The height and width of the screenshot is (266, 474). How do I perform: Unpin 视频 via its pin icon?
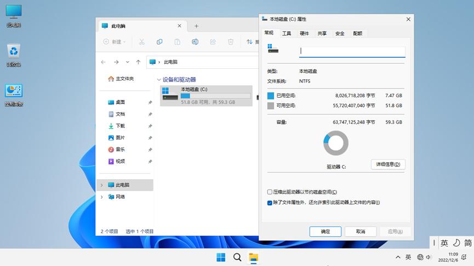pyautogui.click(x=150, y=162)
